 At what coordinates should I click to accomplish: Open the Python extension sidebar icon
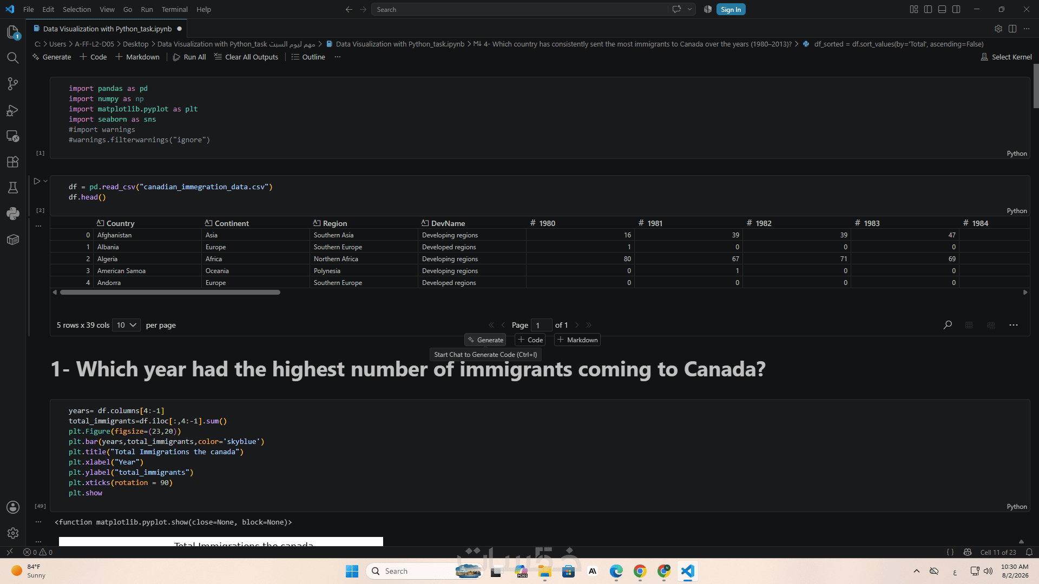13,213
